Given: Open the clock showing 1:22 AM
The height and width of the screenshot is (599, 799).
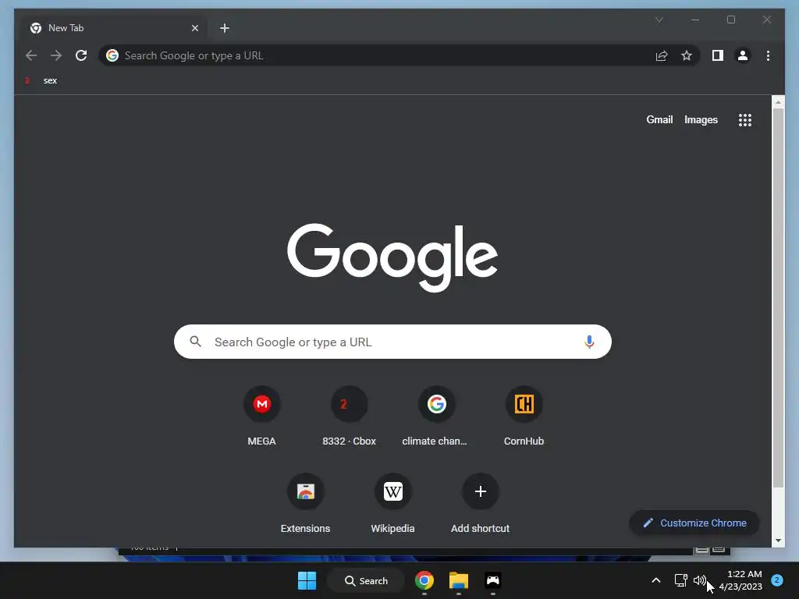Looking at the screenshot, I should pyautogui.click(x=741, y=580).
